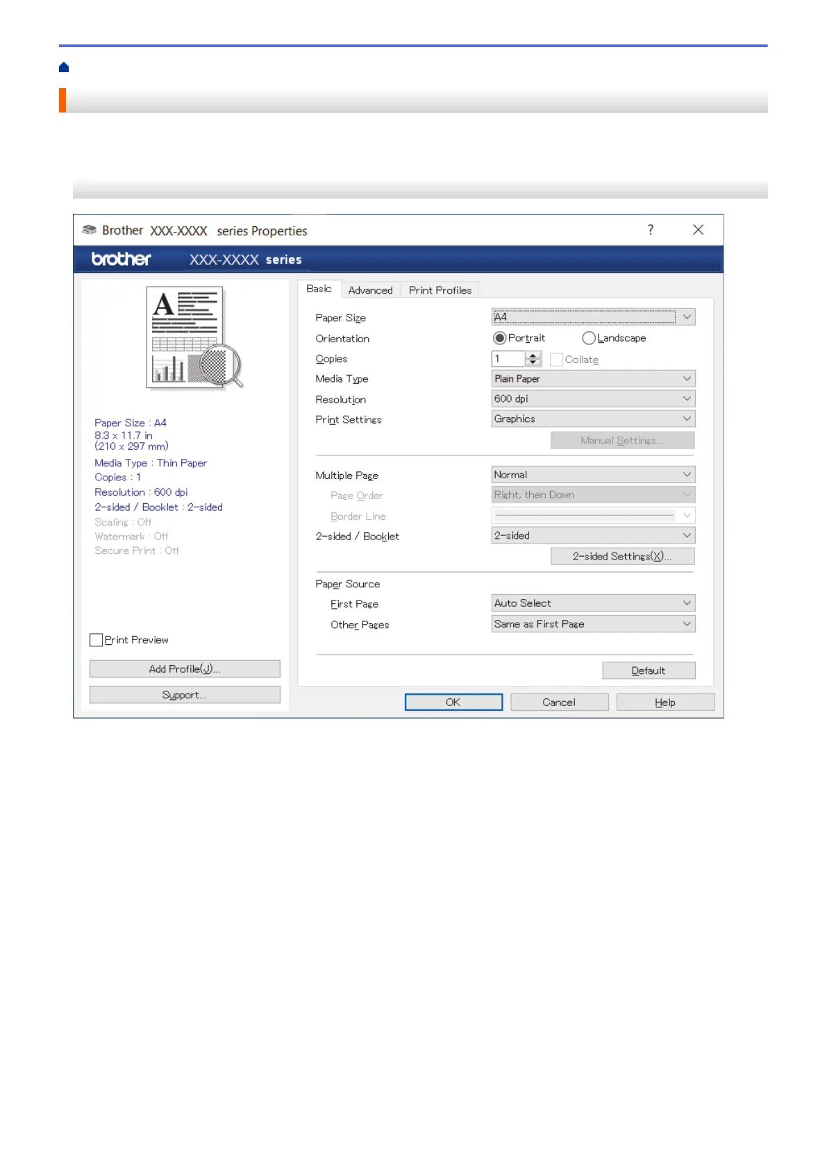Click the Default button

click(649, 671)
